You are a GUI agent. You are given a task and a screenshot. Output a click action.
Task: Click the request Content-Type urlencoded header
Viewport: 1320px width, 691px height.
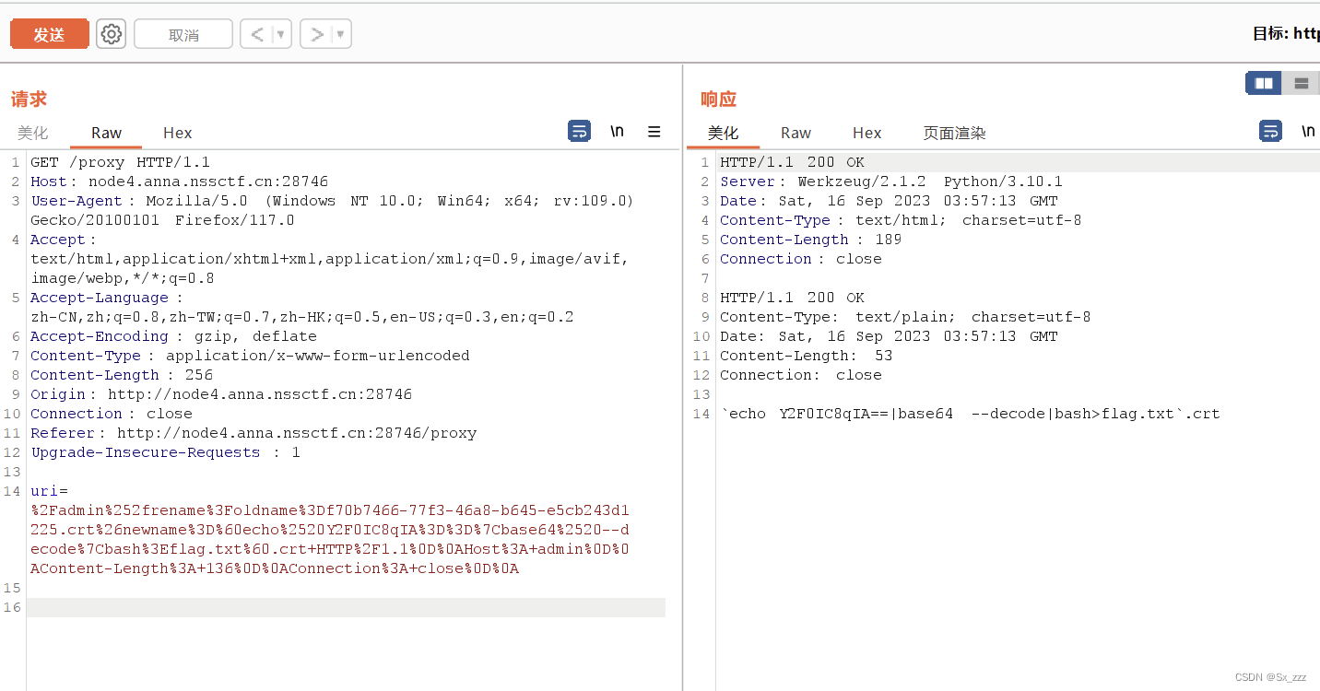(250, 356)
